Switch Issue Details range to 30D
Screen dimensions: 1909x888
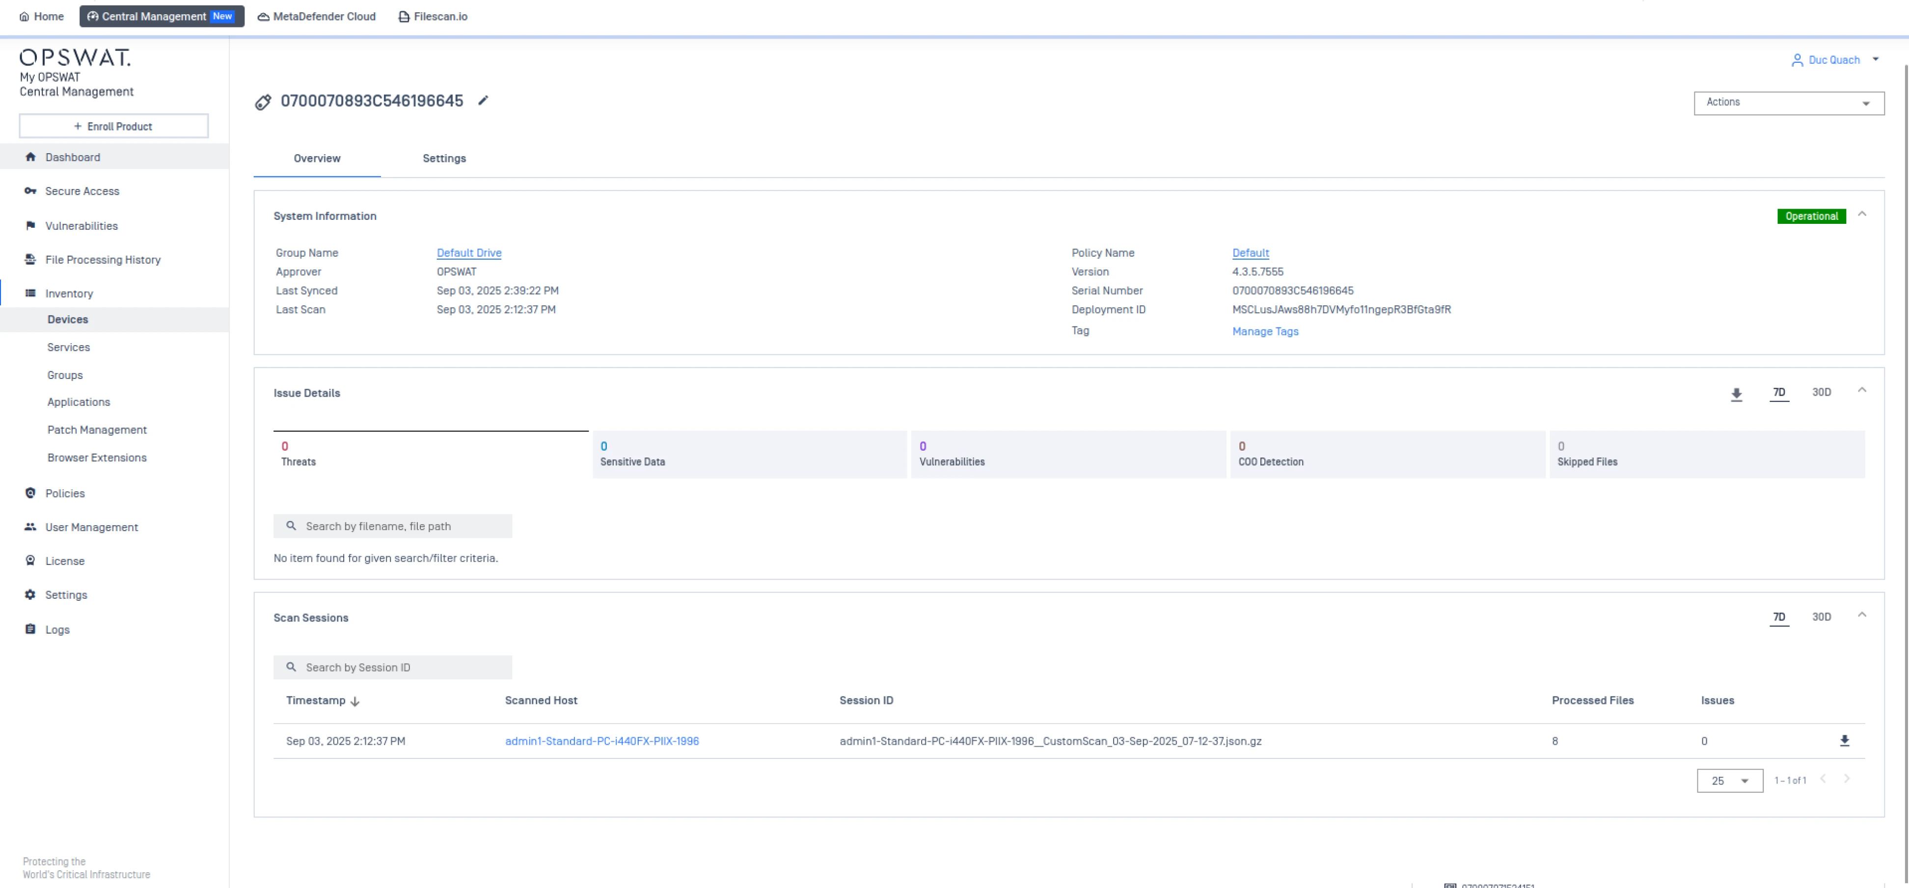[1822, 393]
